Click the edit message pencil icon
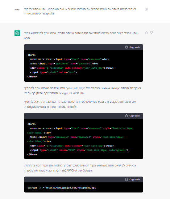The height and width of the screenshot is (199, 170). pos(146,9)
